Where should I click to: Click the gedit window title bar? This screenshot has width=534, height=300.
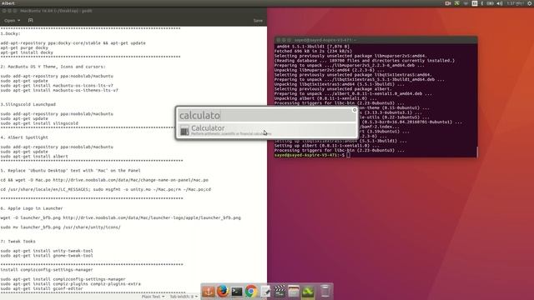point(133,11)
